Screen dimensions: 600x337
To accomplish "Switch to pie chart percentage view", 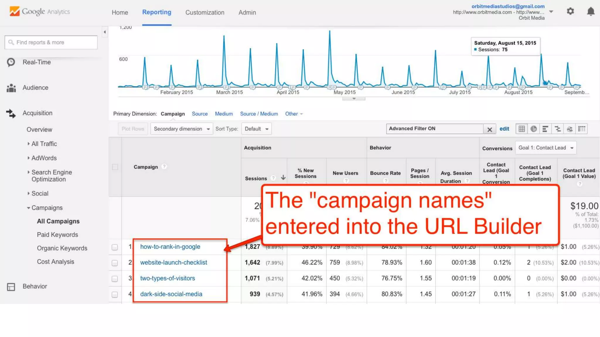I will click(x=533, y=129).
